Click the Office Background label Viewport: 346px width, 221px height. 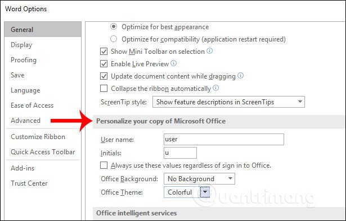point(129,179)
